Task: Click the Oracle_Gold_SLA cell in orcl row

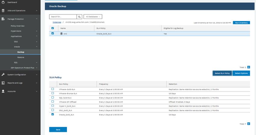Action: pos(104,34)
